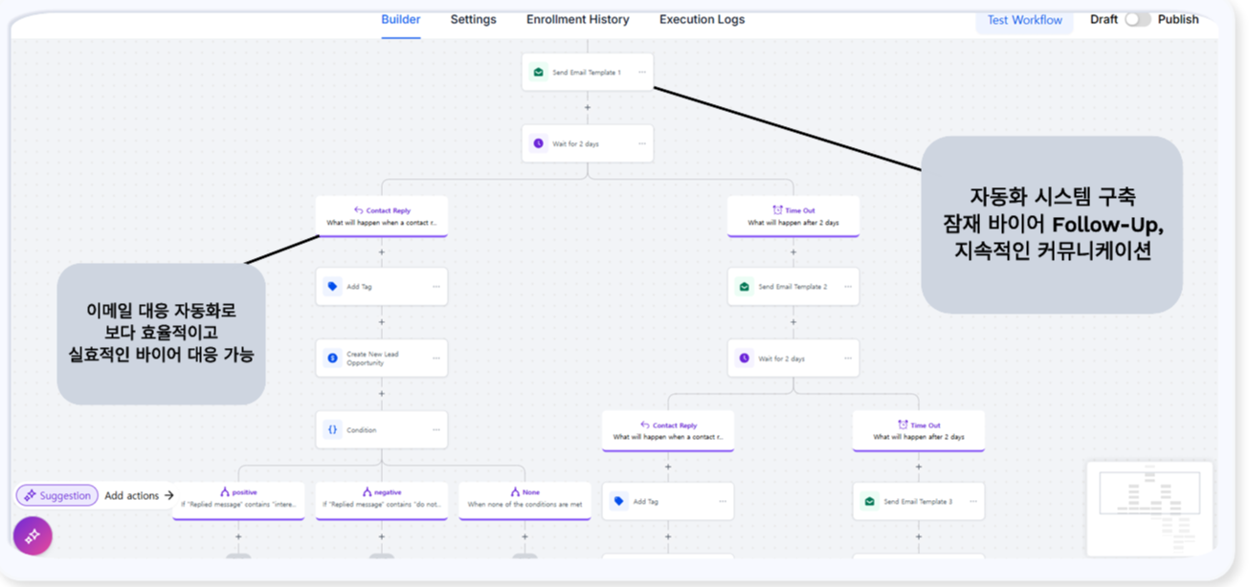Click the Add actions arrow link
This screenshot has height=587, width=1249.
[140, 495]
